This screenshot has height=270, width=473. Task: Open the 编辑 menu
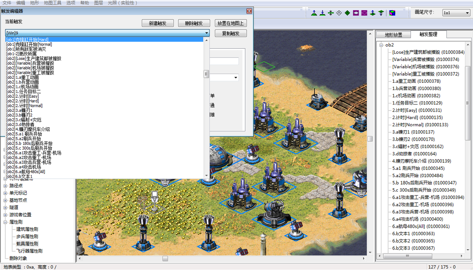(21, 3)
